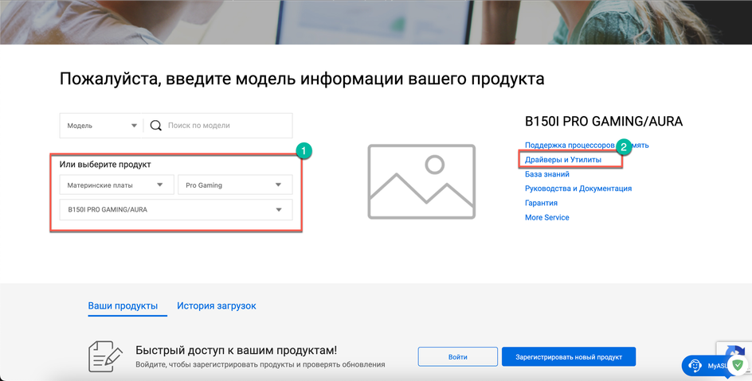Click the product image placeholder
The width and height of the screenshot is (752, 381).
click(x=421, y=182)
